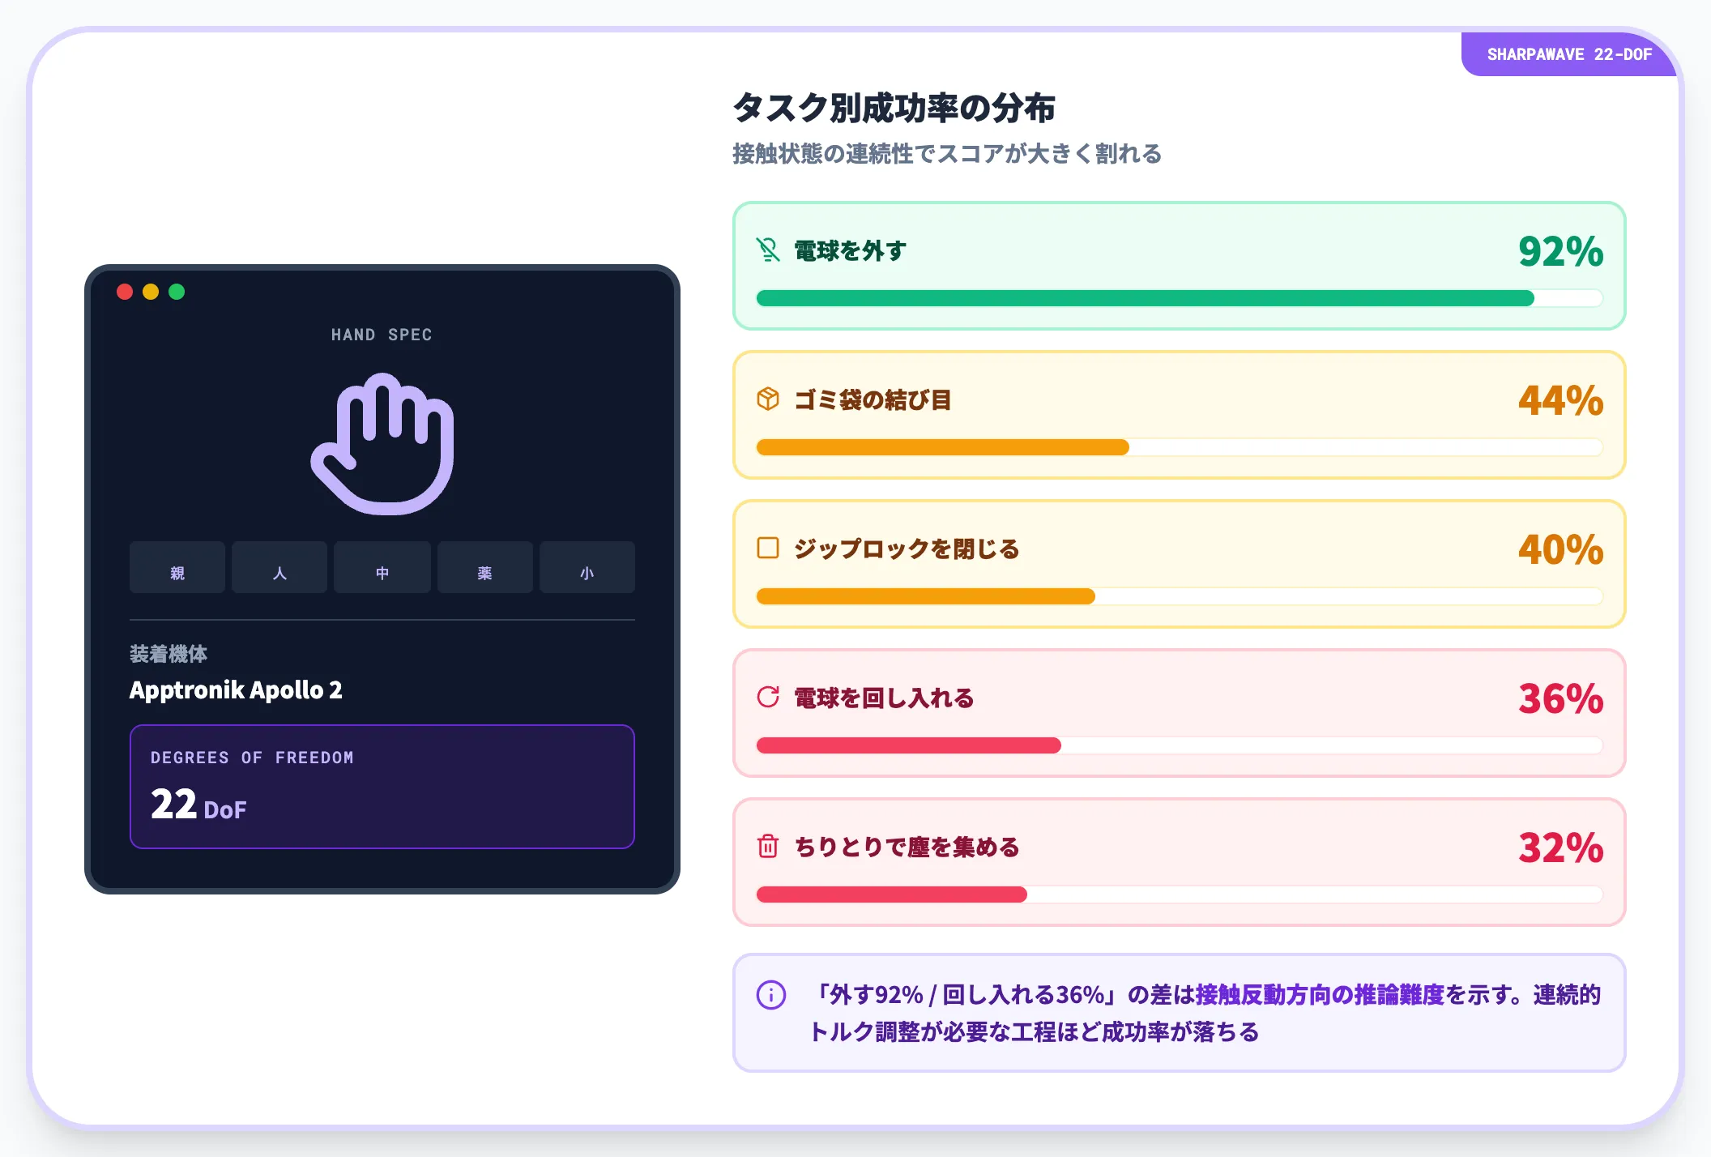Click the Apptronik Apollo 2 name

coord(236,690)
